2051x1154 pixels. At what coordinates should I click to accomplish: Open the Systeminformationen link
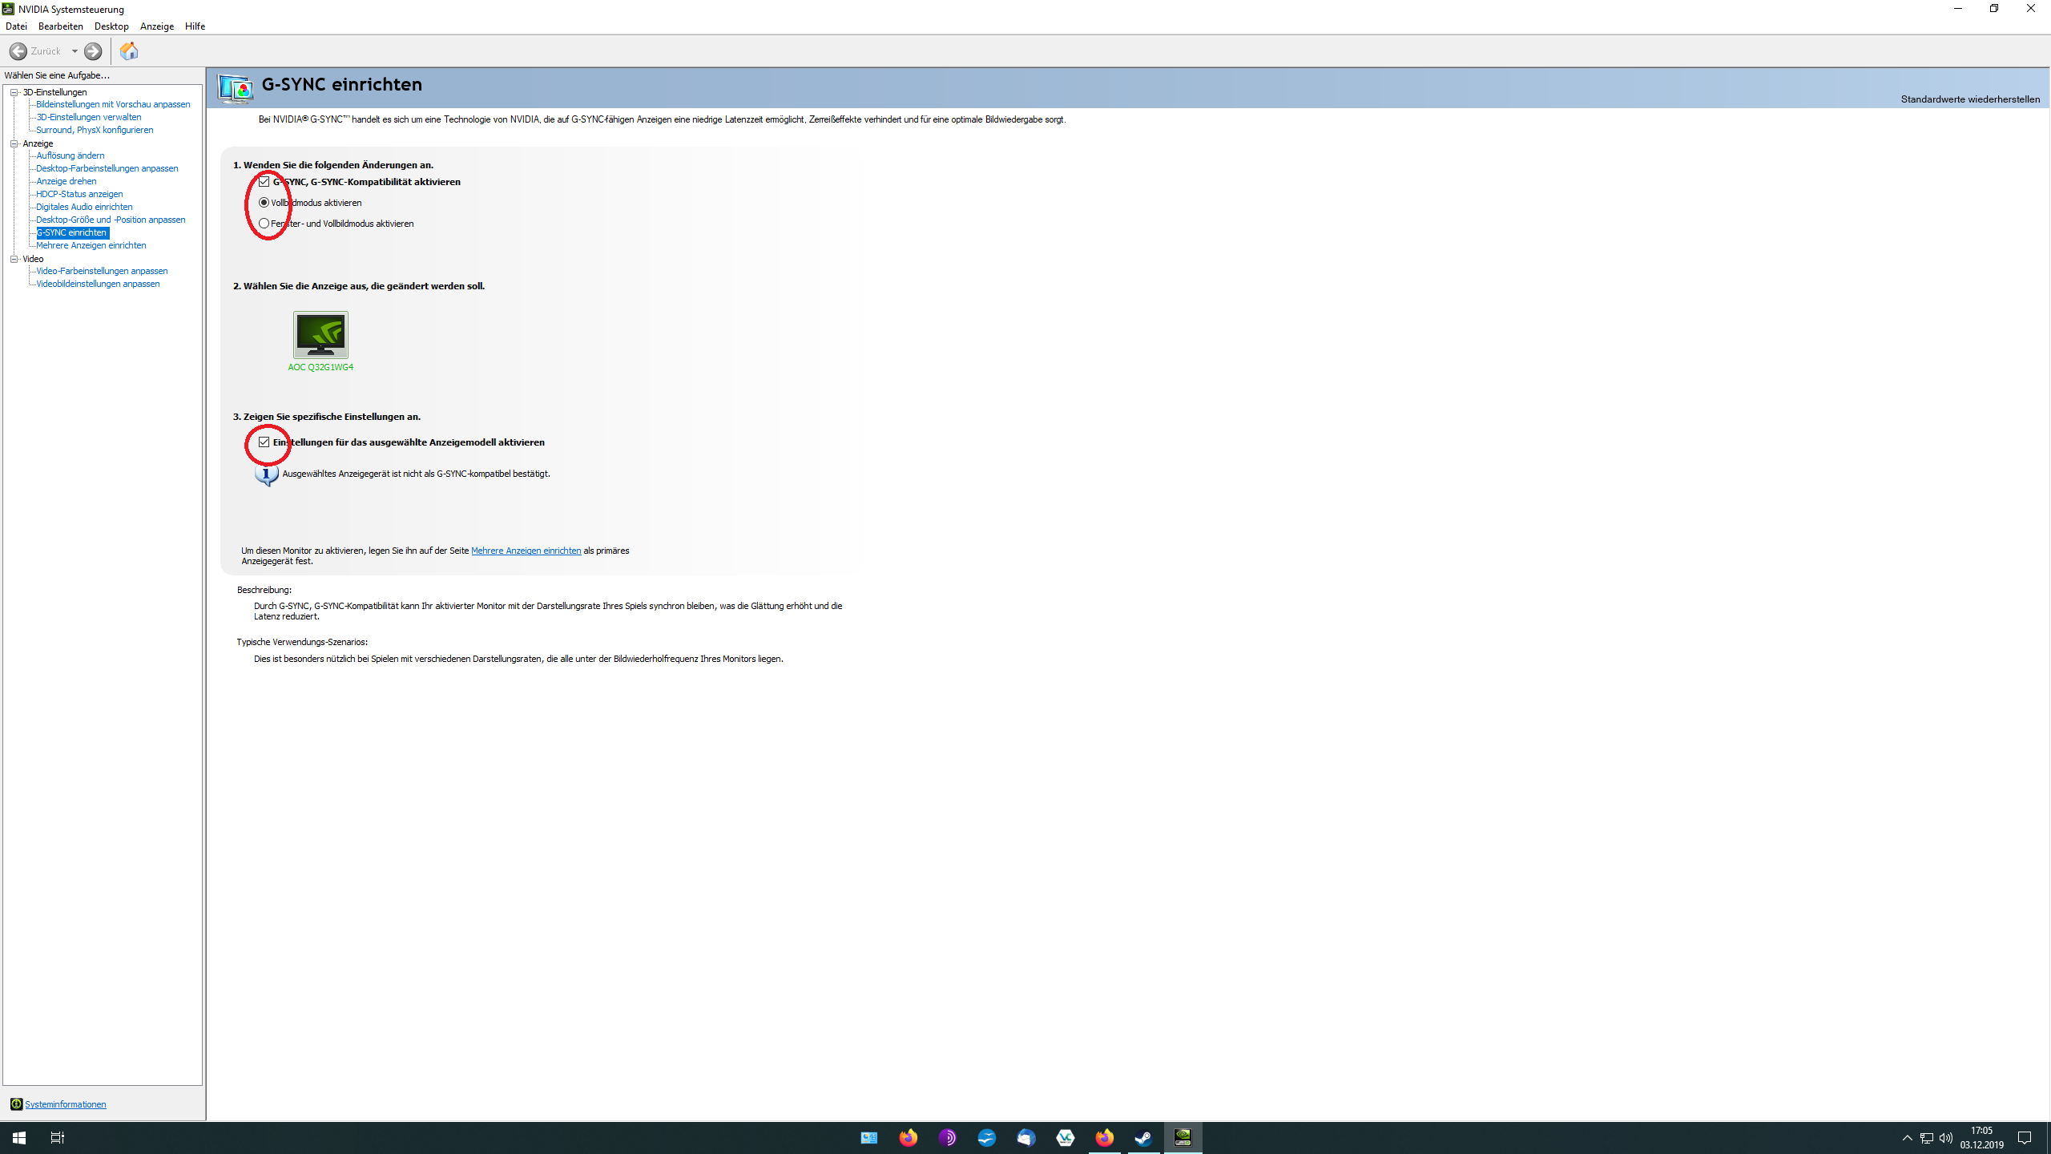pyautogui.click(x=66, y=1104)
